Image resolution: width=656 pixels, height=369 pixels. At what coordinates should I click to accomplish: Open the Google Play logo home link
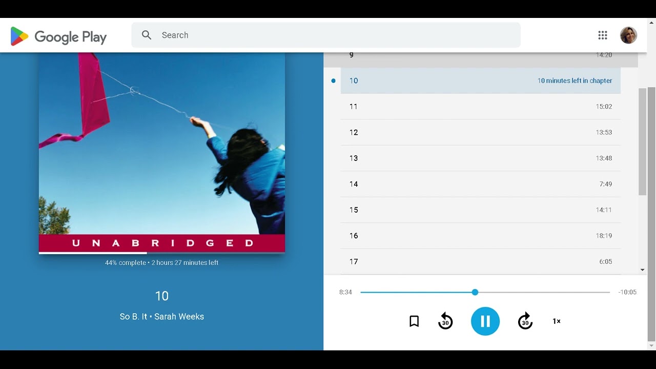point(58,36)
